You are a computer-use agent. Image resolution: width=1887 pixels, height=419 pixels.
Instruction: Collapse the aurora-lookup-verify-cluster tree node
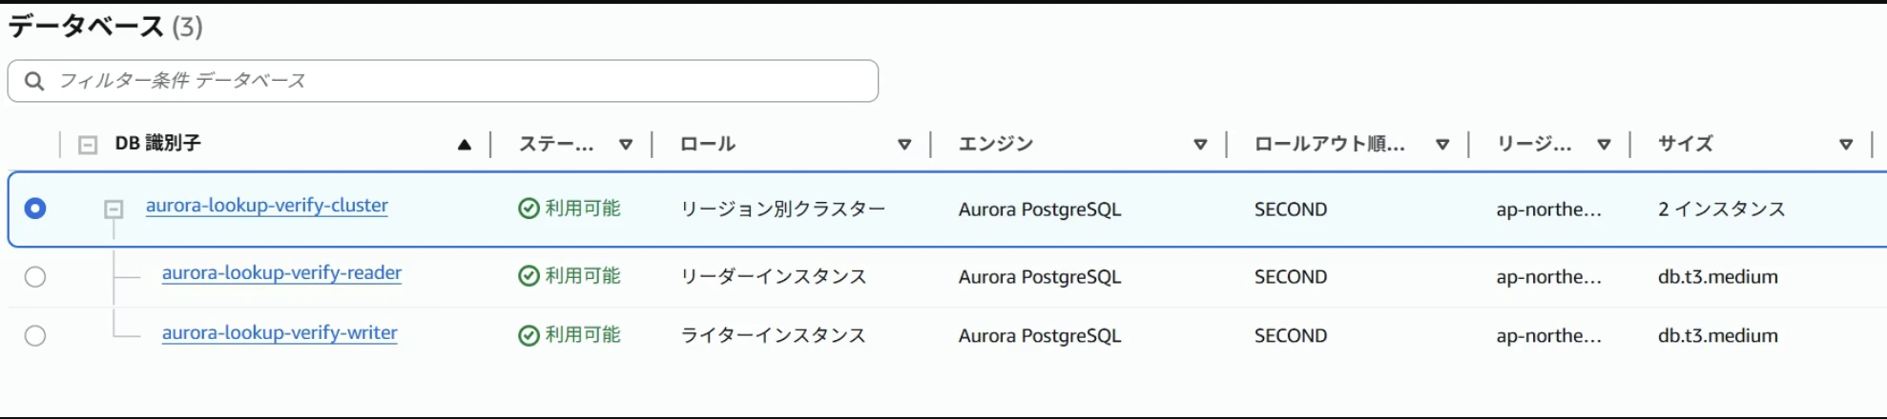pos(114,209)
